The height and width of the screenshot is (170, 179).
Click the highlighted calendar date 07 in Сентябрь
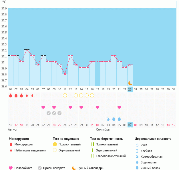point(130,125)
